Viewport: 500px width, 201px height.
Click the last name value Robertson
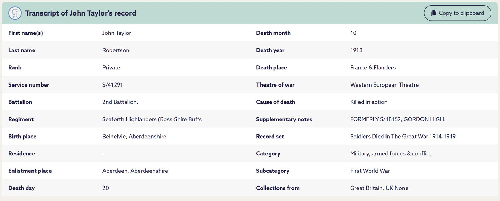pos(116,50)
